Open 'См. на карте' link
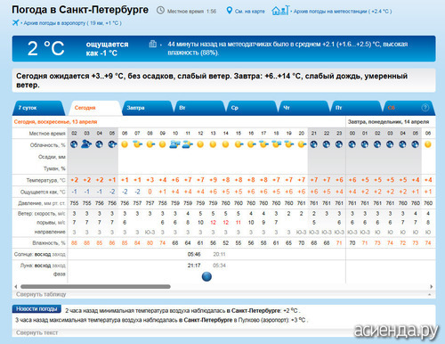The width and height of the screenshot is (445, 344). (x=249, y=12)
